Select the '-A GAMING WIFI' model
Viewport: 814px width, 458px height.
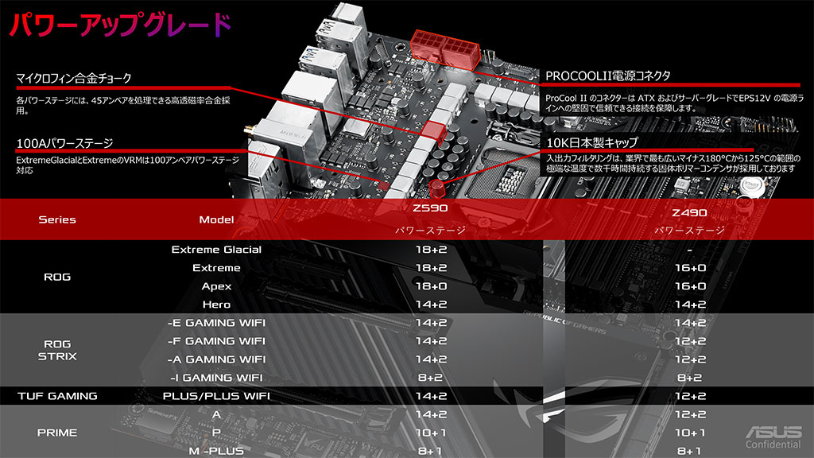tap(216, 359)
